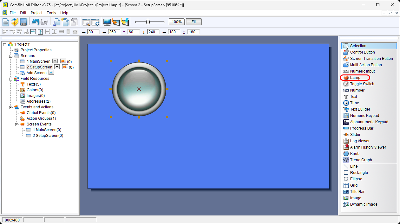Open the Project menu
The image size is (400, 224).
pos(36,13)
